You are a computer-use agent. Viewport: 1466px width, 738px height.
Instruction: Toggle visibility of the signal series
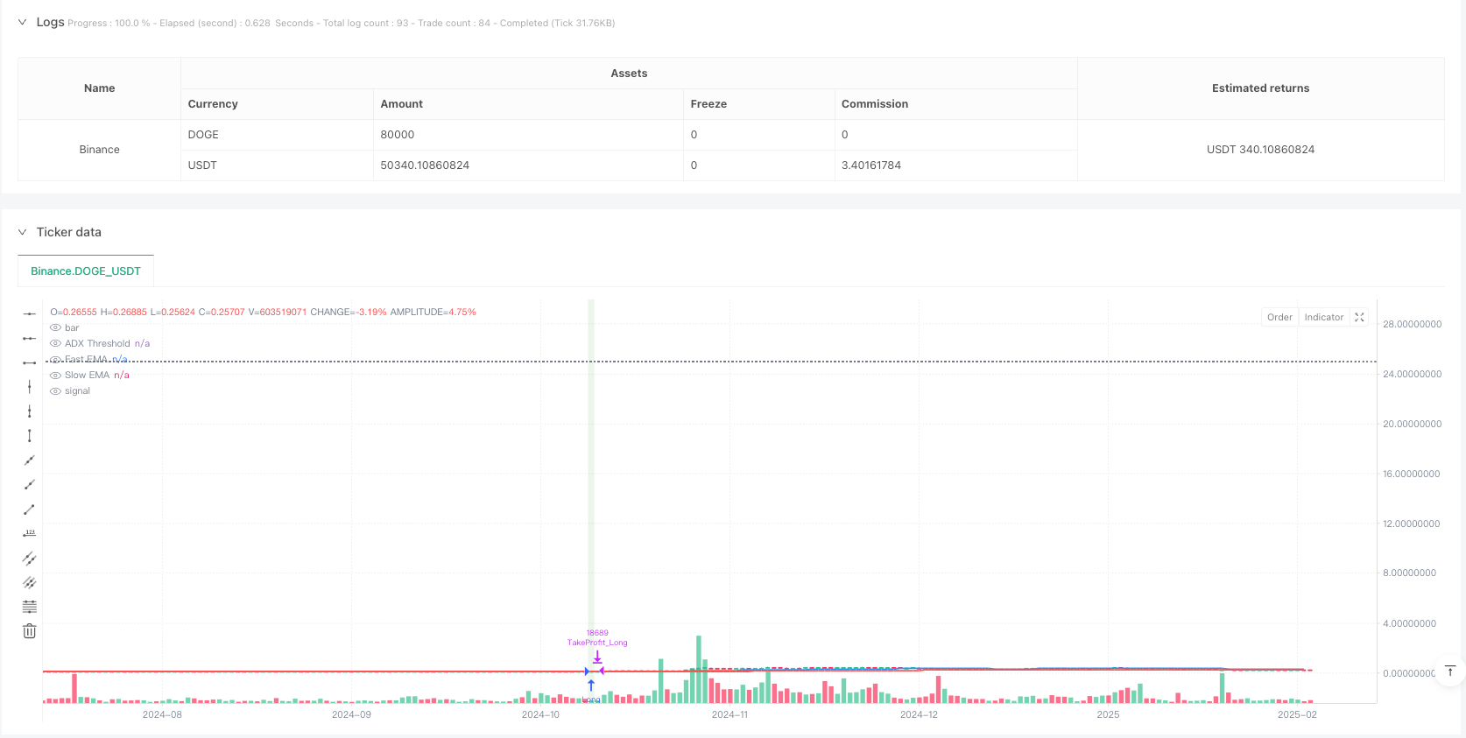(55, 390)
